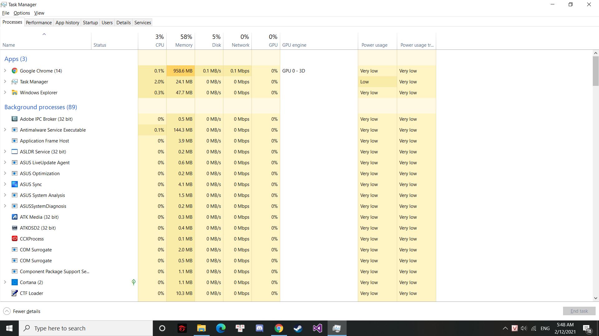The image size is (599, 336).
Task: Click the Visual Studio icon in taskbar
Action: tap(318, 328)
